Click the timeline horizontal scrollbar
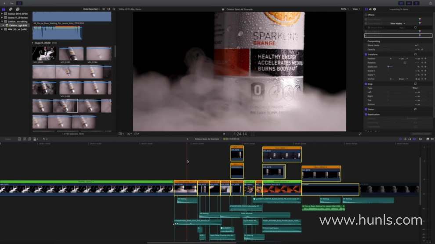435x244 pixels. pos(192,243)
